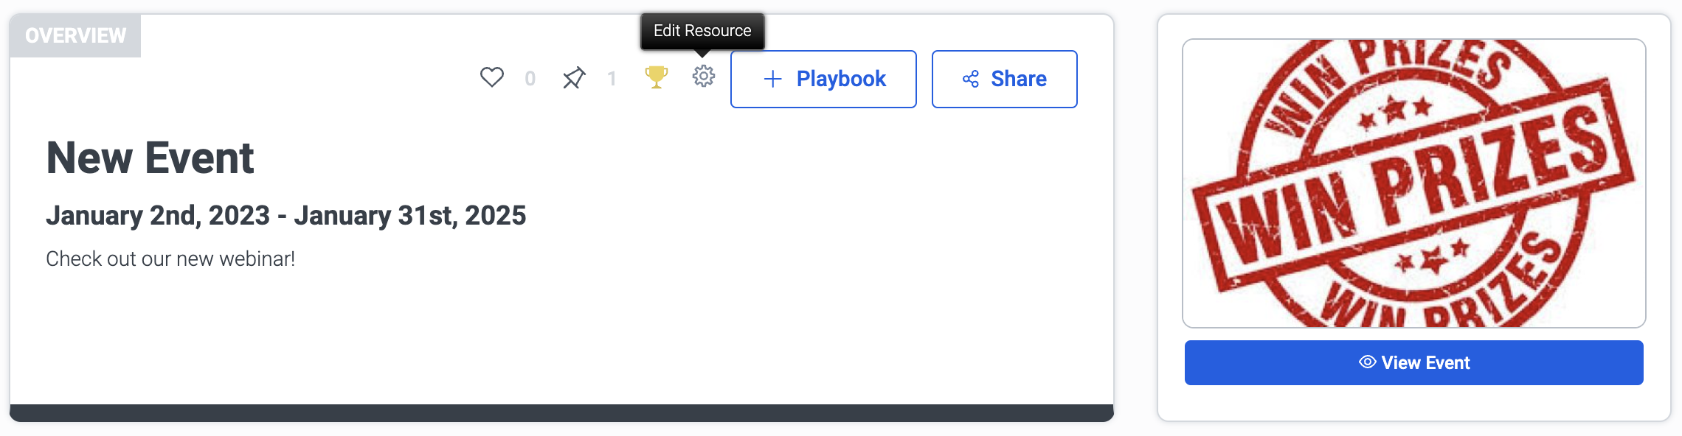Select the January 2nd, 2023 date range text

pos(285,215)
